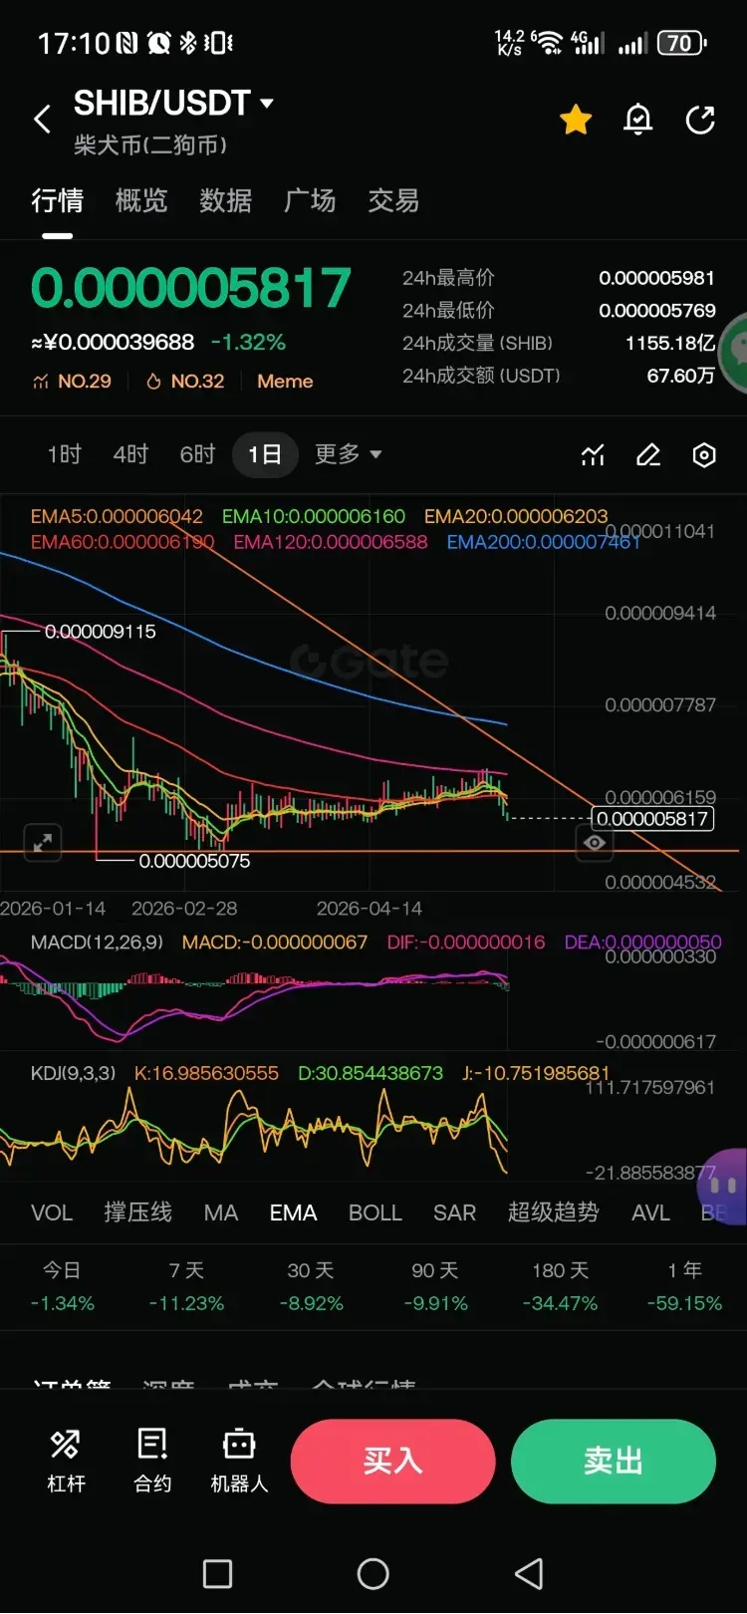This screenshot has width=747, height=1614.
Task: Toggle the eye visibility icon on chart
Action: (595, 843)
